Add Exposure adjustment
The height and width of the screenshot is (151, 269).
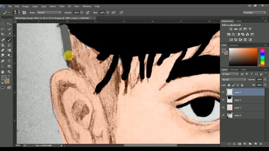coord(245,29)
